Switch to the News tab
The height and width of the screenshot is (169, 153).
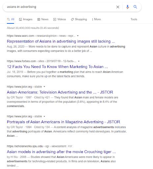(x=43, y=19)
